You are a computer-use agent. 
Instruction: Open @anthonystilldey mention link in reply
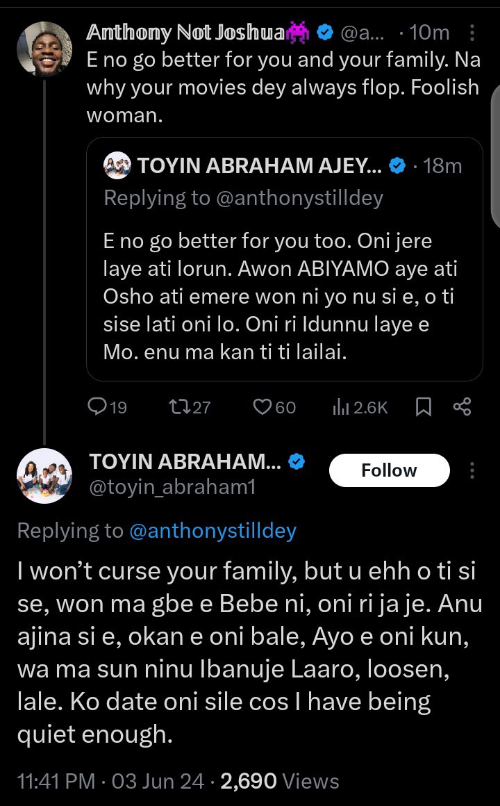(x=212, y=531)
